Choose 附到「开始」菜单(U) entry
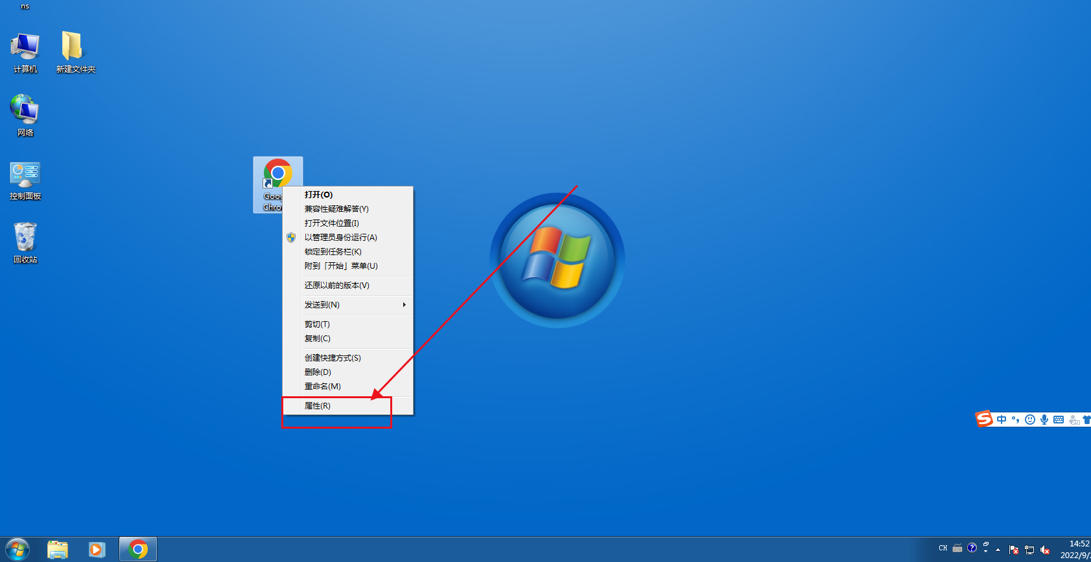Image resolution: width=1091 pixels, height=562 pixels. [x=347, y=265]
